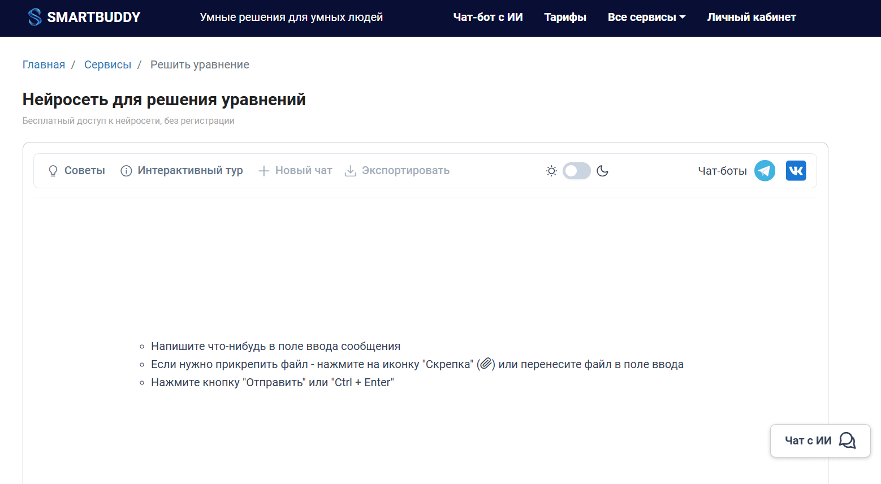Click the lightbulb icon beside Советы
This screenshot has height=484, width=881.
pos(53,171)
